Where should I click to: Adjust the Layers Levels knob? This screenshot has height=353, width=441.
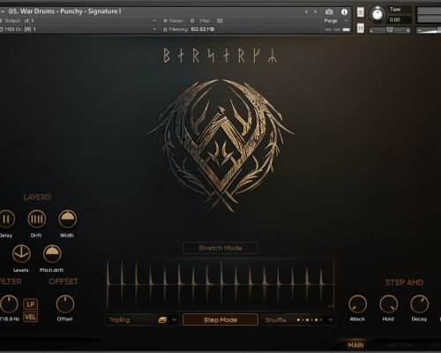pyautogui.click(x=21, y=253)
